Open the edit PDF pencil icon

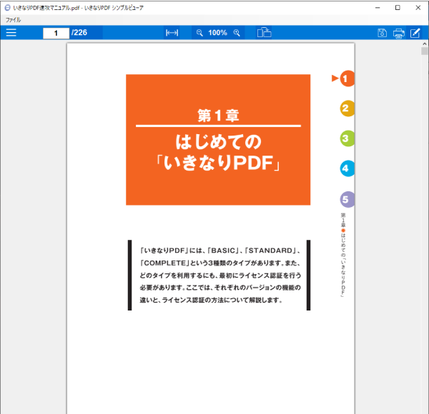click(x=415, y=33)
